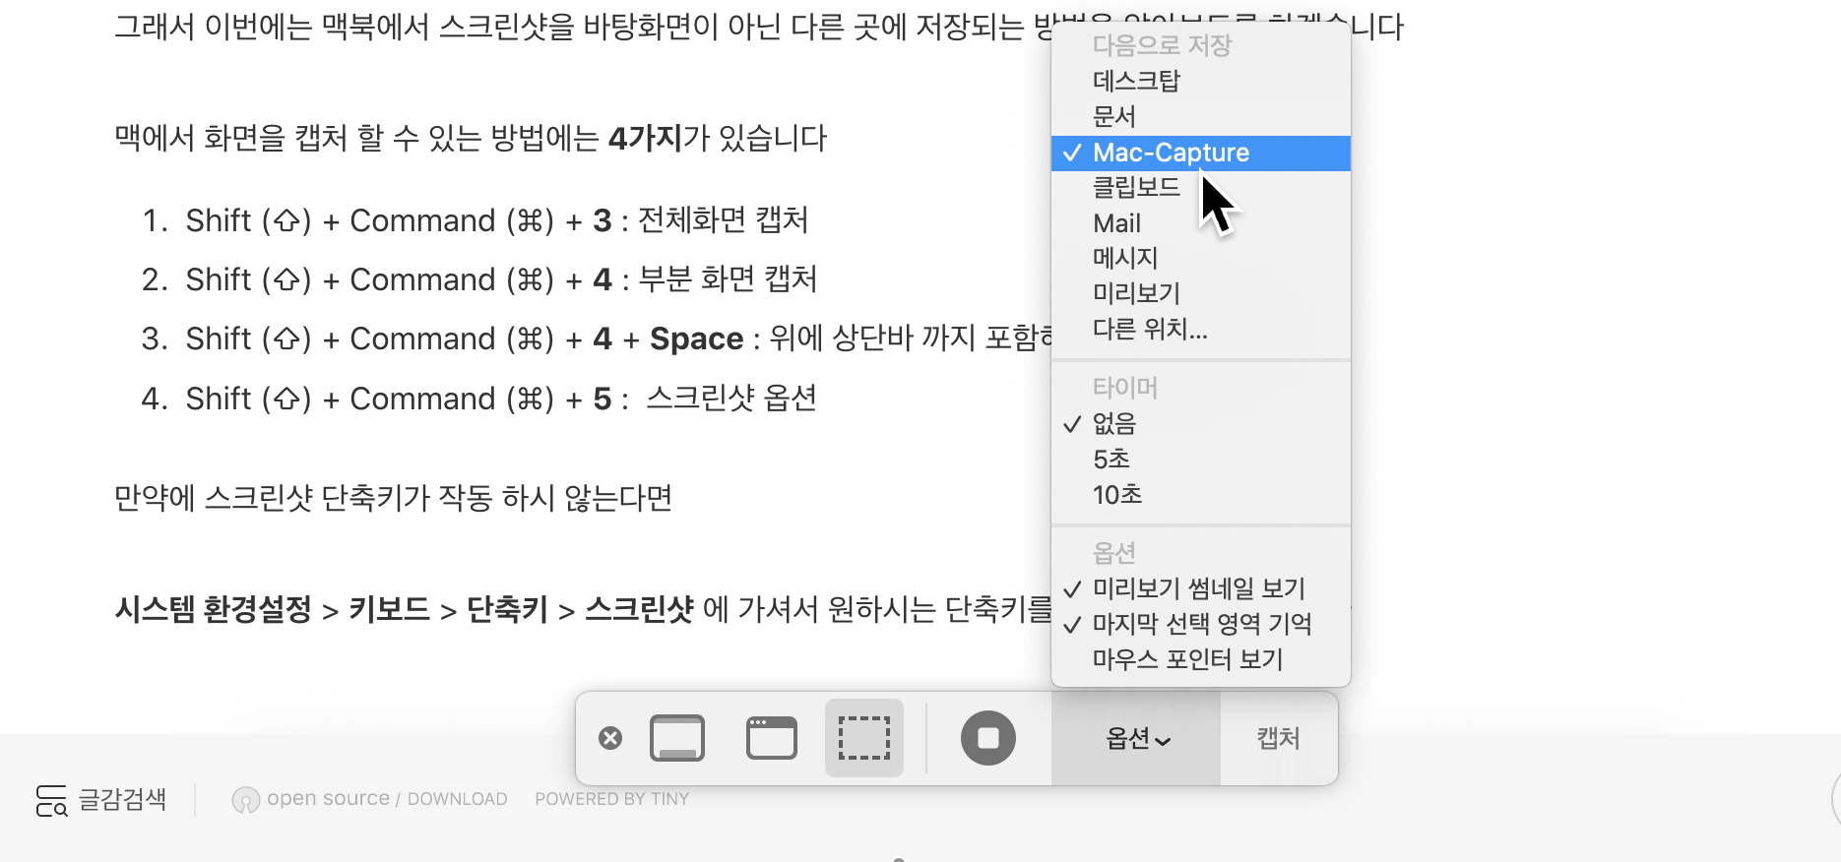Image resolution: width=1841 pixels, height=862 pixels.
Task: Click the text 스크린샷 옵션 in list item 4
Action: (x=731, y=399)
